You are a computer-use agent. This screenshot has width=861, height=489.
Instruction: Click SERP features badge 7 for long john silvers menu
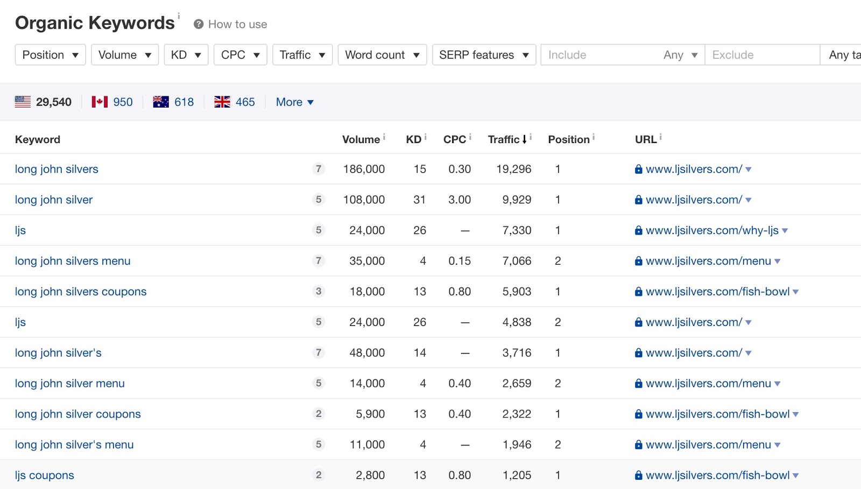[x=319, y=261]
